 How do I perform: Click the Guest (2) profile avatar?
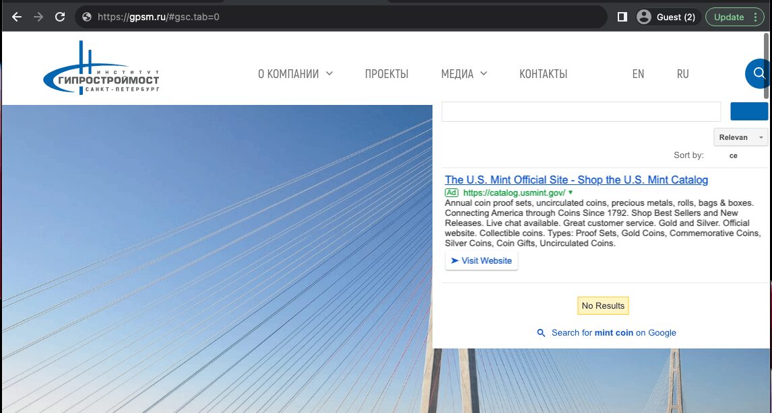coord(645,17)
